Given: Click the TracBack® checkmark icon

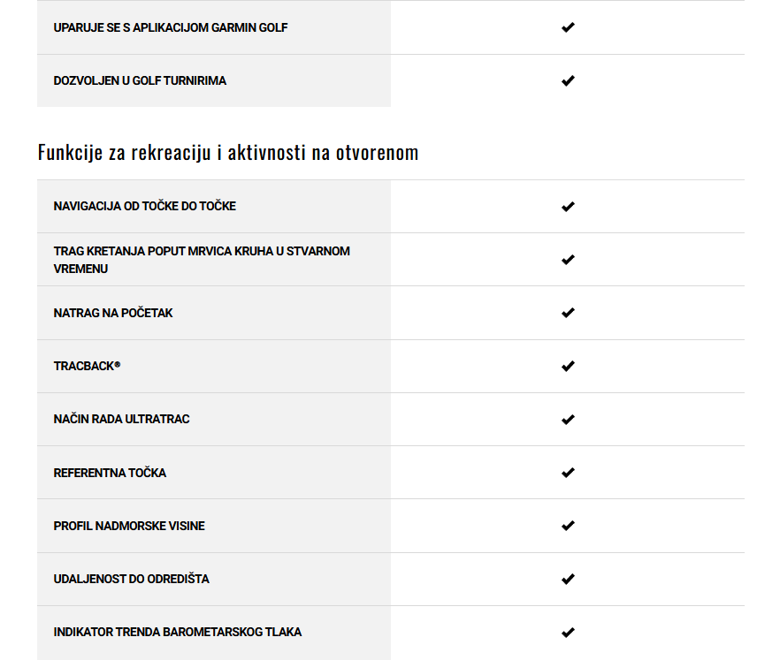Looking at the screenshot, I should 568,366.
